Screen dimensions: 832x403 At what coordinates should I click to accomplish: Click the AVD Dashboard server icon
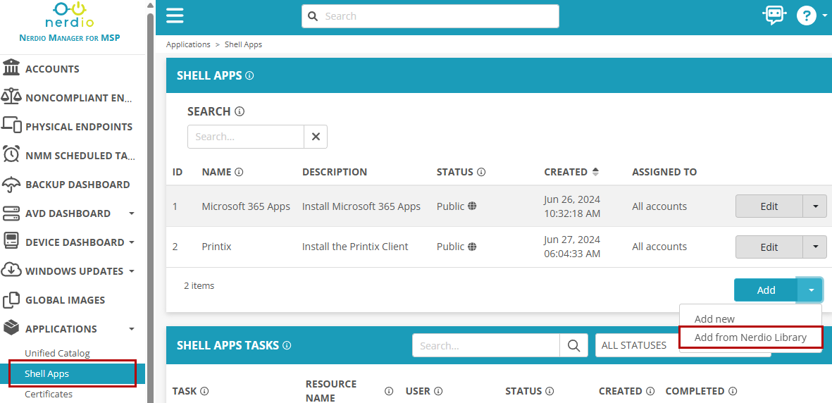coord(11,213)
